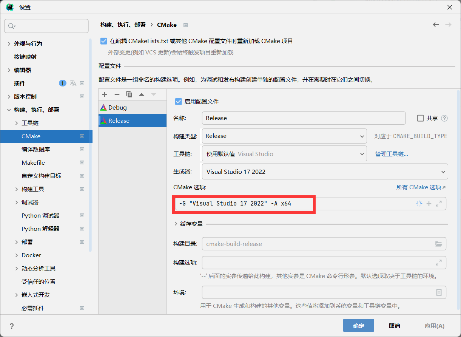Click the 确定 button
The image size is (461, 337).
click(358, 326)
